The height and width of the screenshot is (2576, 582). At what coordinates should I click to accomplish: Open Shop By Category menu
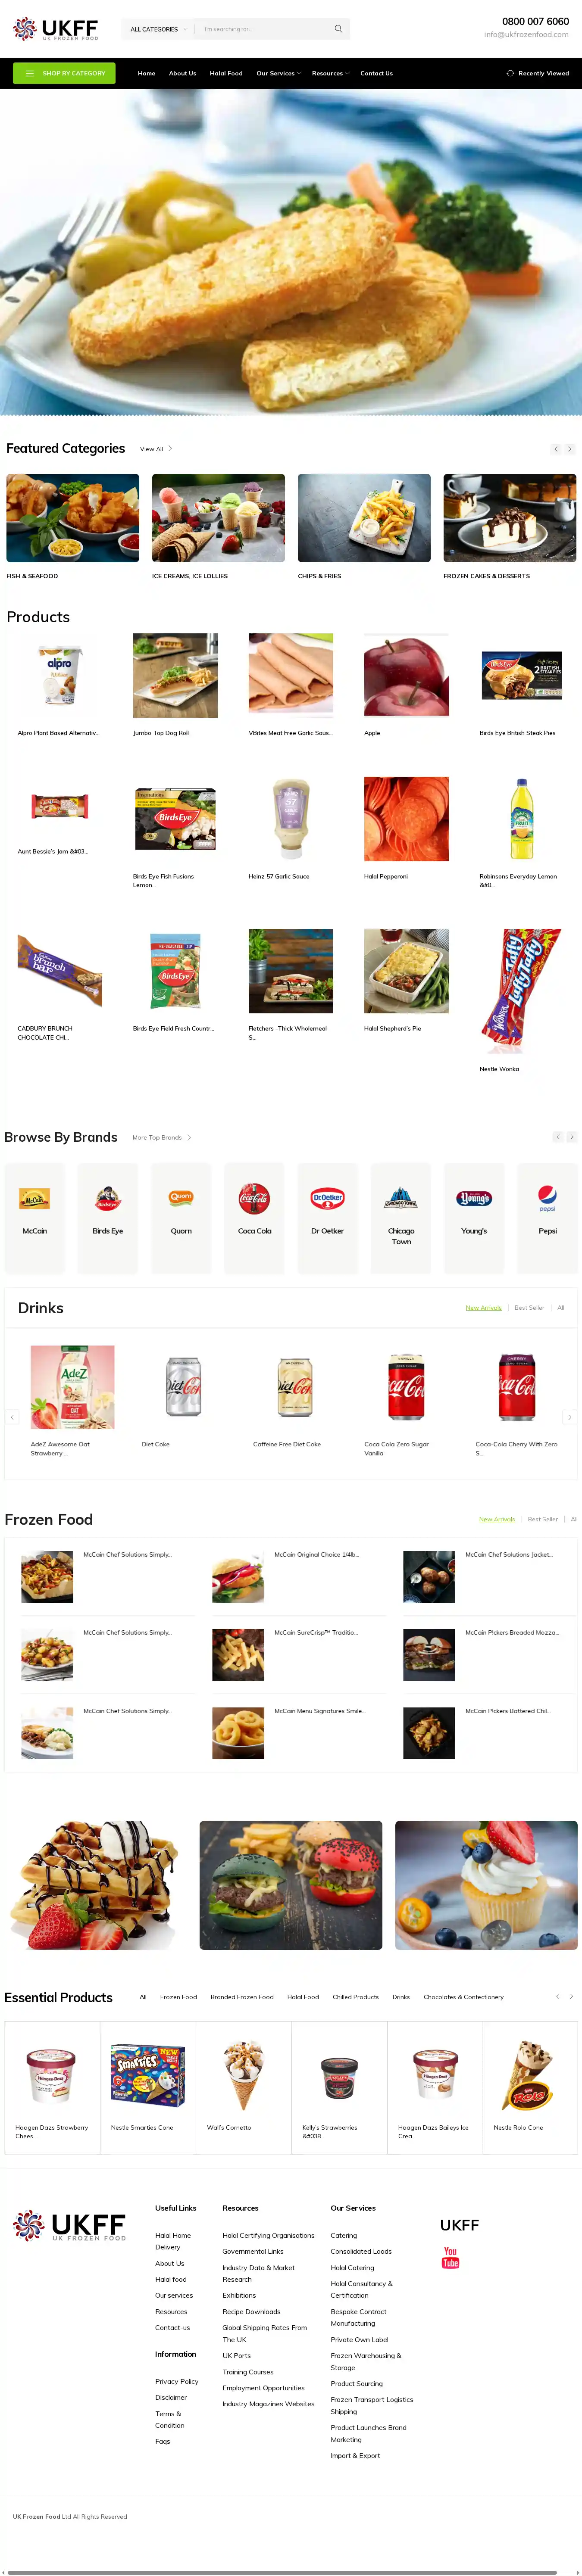click(64, 73)
